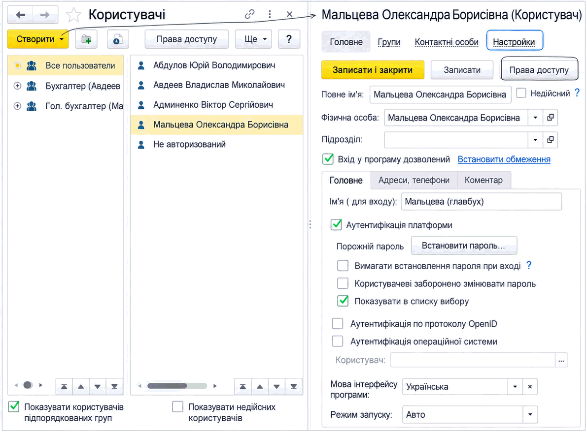Viewport: 587px width, 433px height.
Task: Click the Ім'я (для входу) input field
Action: pyautogui.click(x=481, y=202)
